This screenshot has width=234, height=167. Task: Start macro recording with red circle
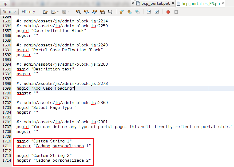coord(168,12)
